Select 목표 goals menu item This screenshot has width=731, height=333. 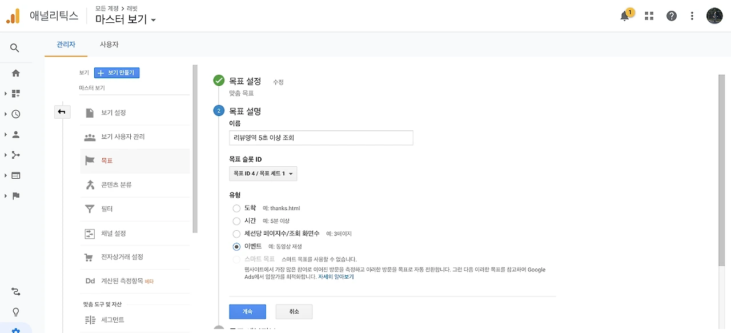tap(135, 161)
